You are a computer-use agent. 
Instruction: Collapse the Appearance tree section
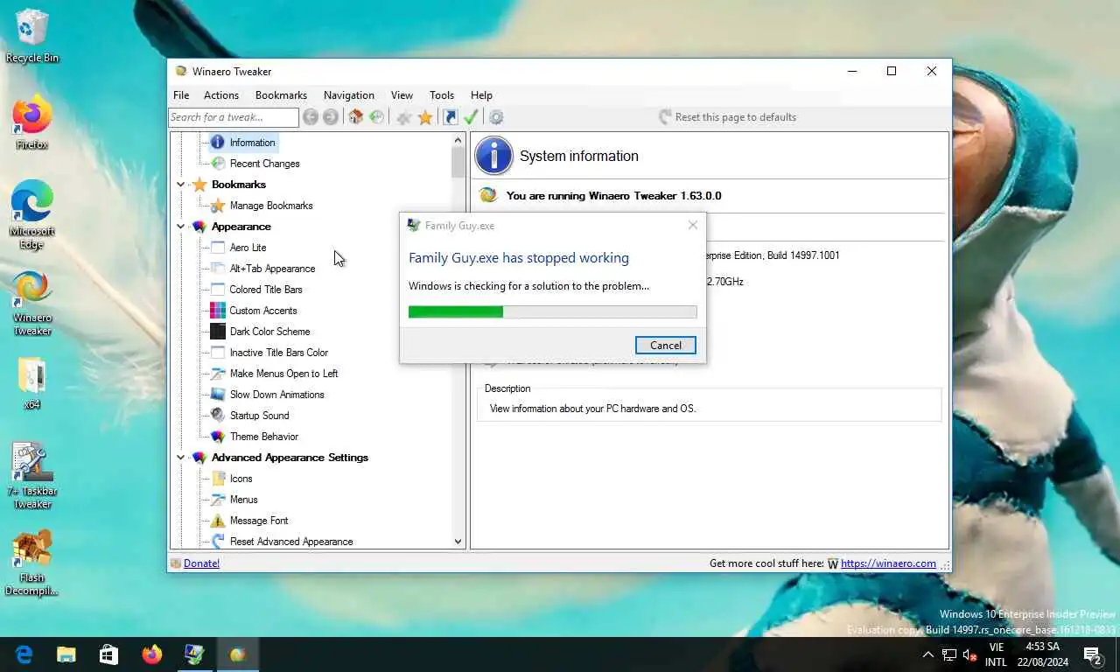[181, 227]
